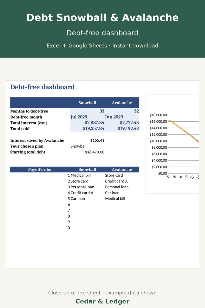This screenshot has height=308, width=205.
Task: Click the orange balance line in chart
Action: click(184, 131)
